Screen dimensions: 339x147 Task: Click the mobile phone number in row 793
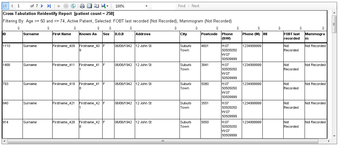pos(252,84)
